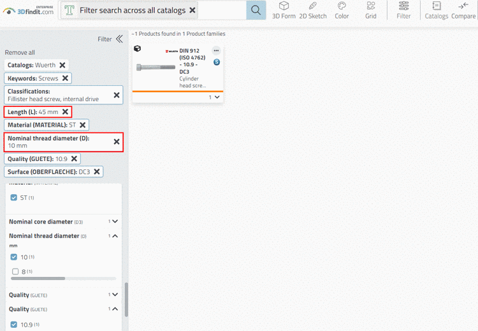
Task: Open the Compare view
Action: [x=463, y=10]
